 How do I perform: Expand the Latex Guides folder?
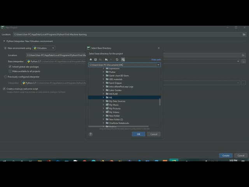click(x=103, y=90)
